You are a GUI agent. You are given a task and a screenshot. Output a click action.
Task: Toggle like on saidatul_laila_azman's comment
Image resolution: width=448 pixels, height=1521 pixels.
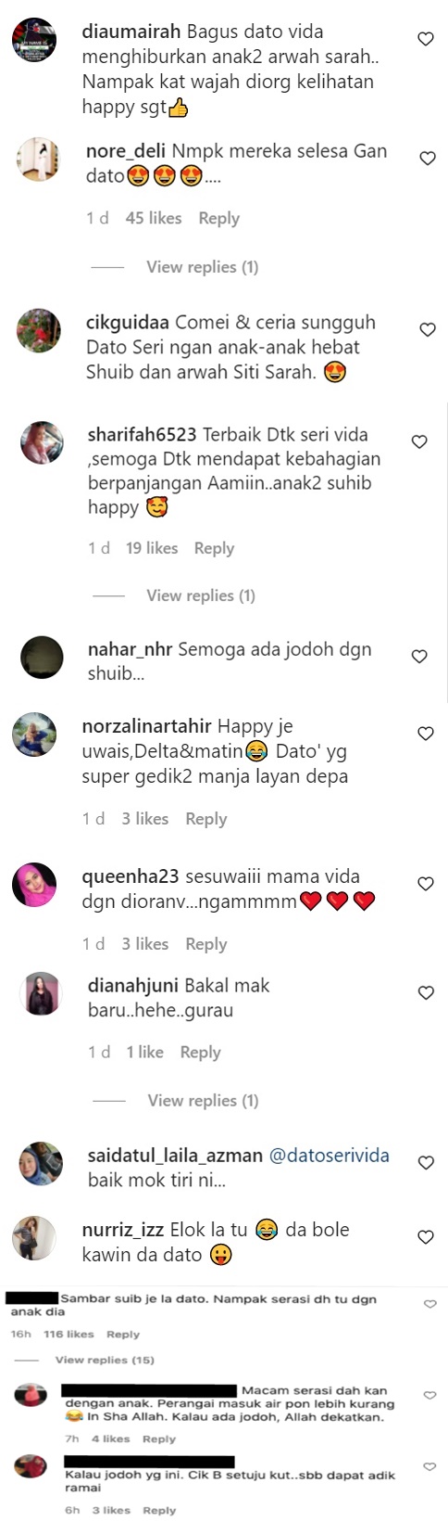(426, 1163)
